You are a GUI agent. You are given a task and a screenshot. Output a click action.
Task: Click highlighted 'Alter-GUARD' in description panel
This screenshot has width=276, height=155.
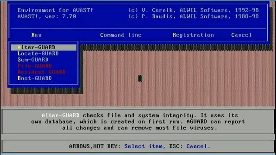coord(60,115)
